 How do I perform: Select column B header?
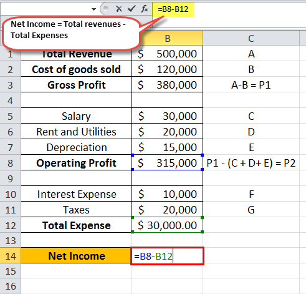pyautogui.click(x=168, y=38)
